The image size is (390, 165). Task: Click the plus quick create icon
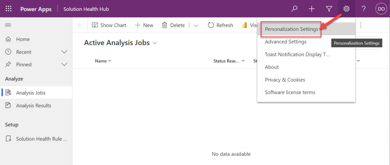click(x=312, y=9)
